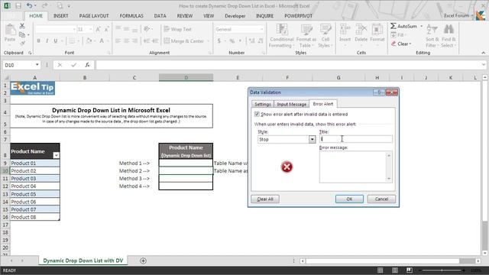Viewport: 489px width, 275px height.
Task: Click the Undo arrow icon
Action: point(29,5)
